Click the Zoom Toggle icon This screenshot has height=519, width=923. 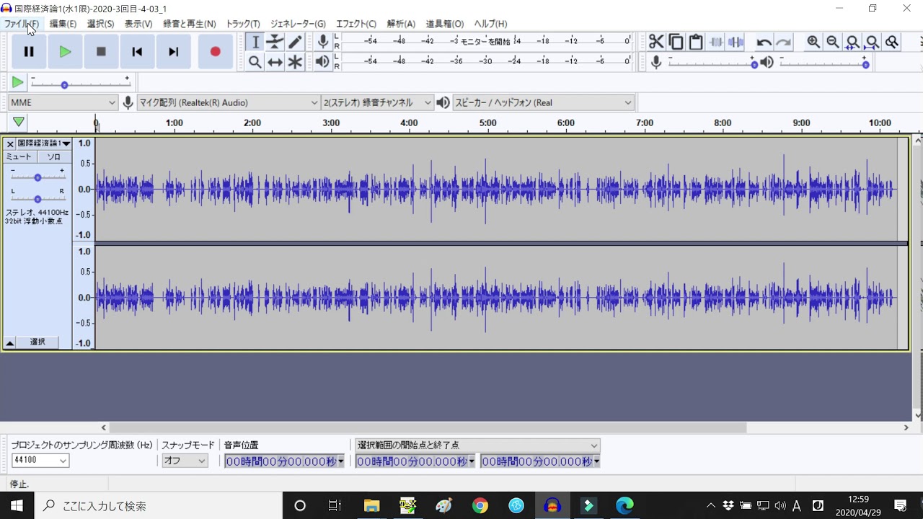892,42
